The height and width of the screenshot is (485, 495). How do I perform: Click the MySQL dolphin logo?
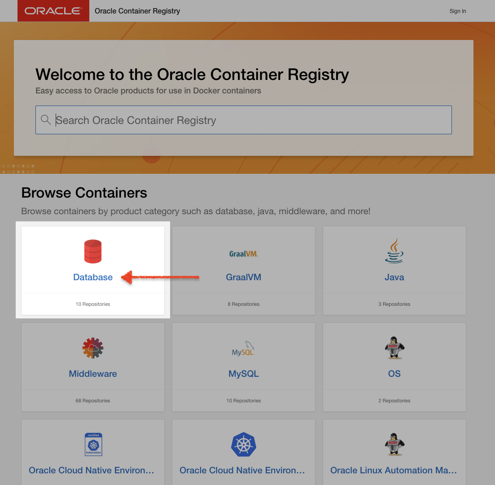coord(243,349)
